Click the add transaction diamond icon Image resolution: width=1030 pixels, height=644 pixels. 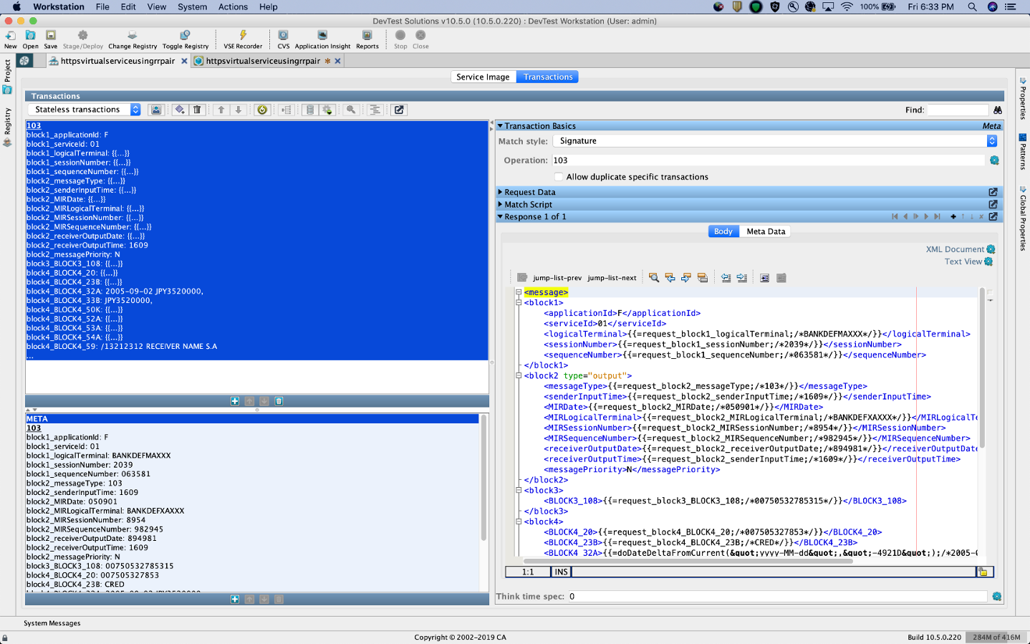[x=180, y=110]
